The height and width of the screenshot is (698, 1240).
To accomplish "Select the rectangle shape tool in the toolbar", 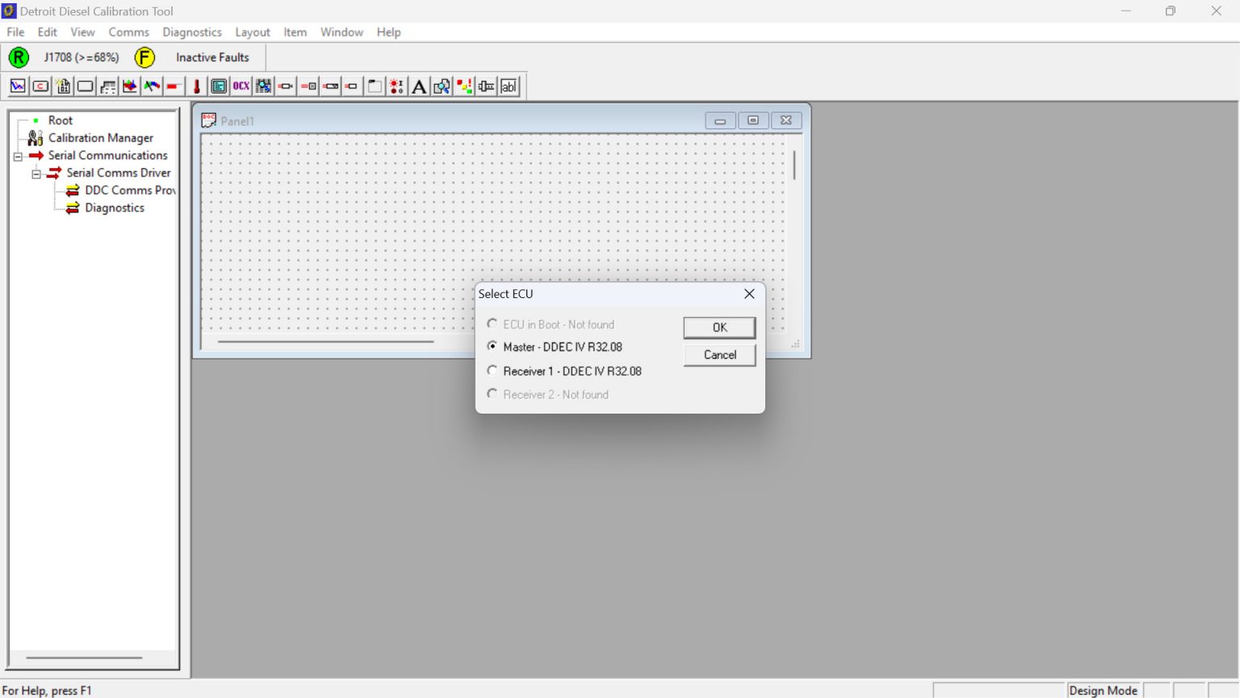I will point(85,86).
